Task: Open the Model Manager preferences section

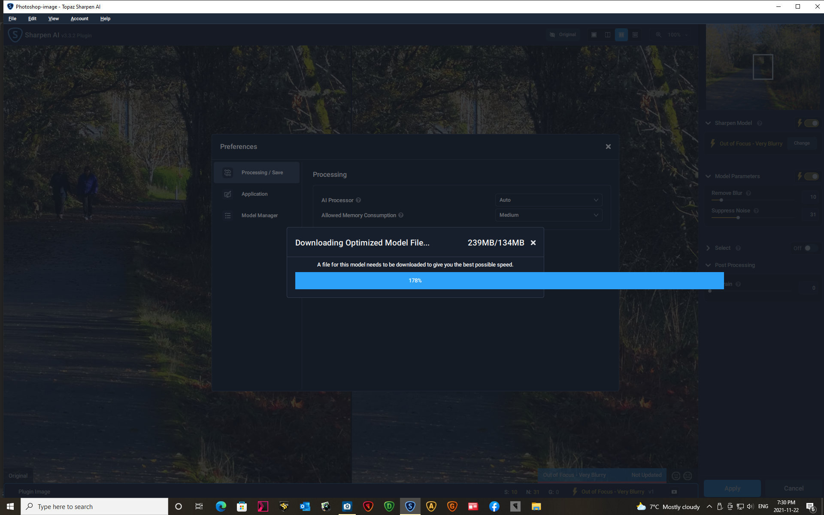Action: [x=259, y=215]
